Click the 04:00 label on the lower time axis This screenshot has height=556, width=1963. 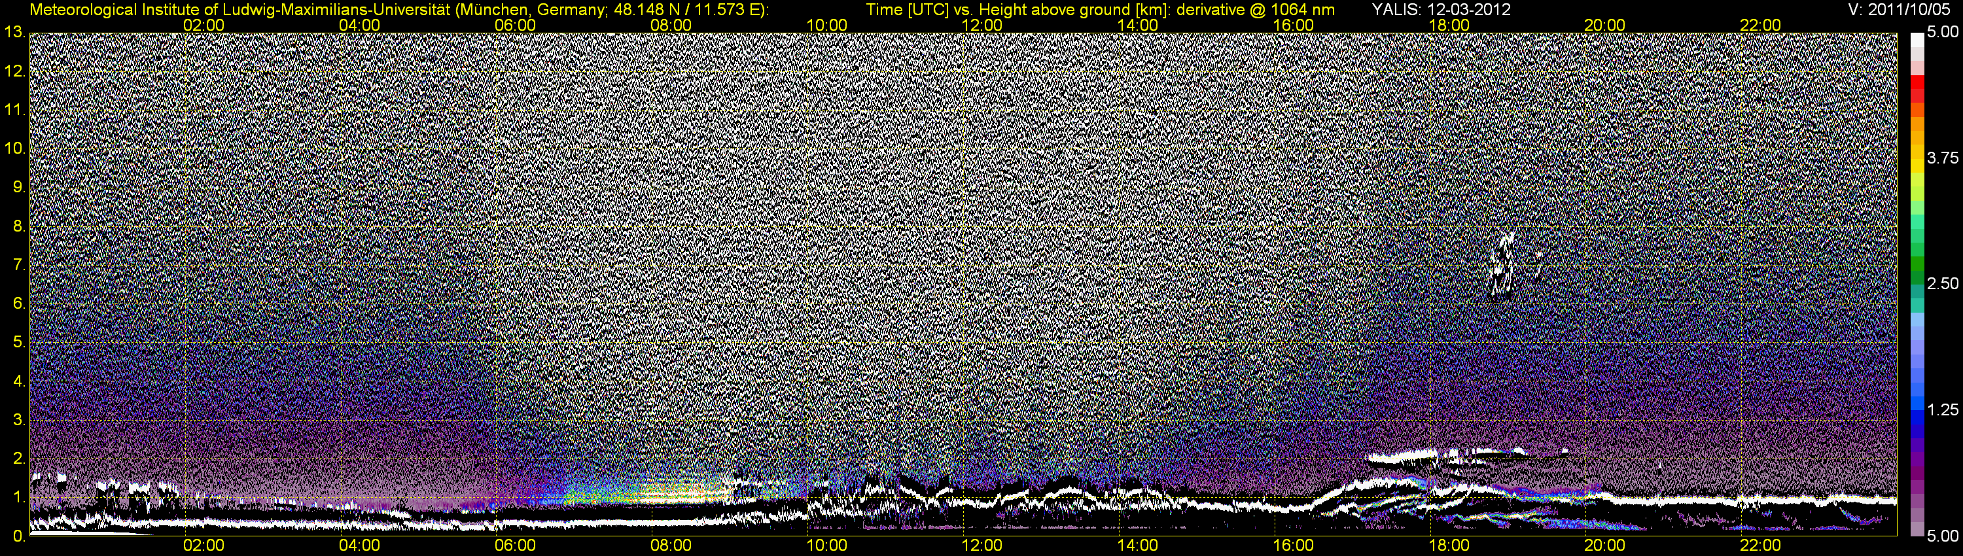(359, 546)
